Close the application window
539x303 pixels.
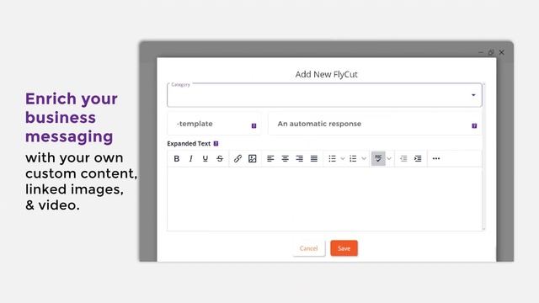coord(502,52)
